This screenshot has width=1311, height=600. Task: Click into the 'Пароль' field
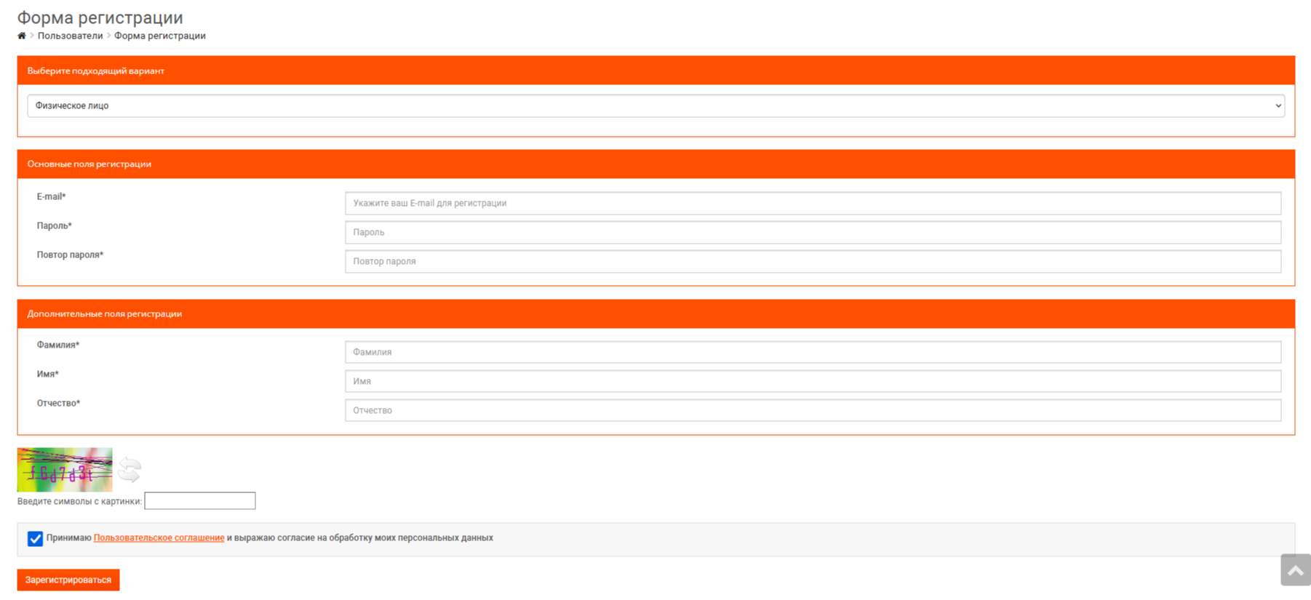(x=813, y=233)
